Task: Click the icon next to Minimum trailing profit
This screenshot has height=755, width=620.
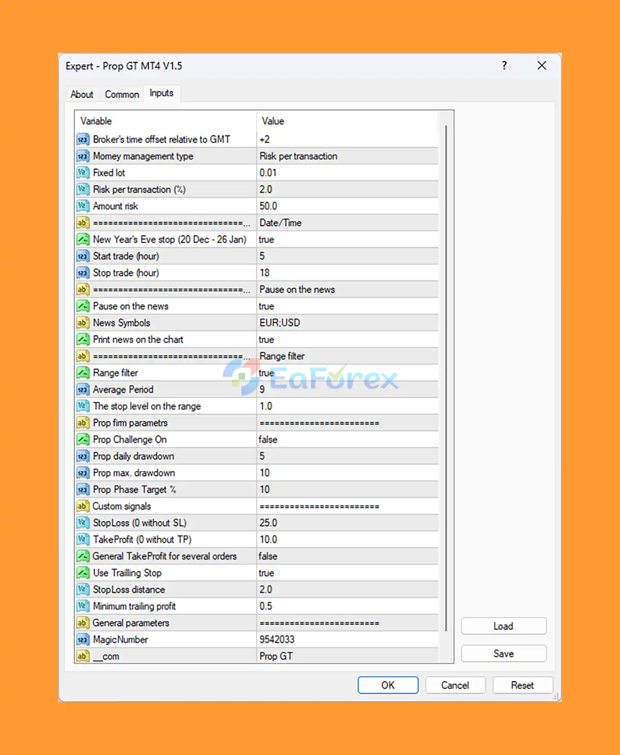Action: (83, 606)
